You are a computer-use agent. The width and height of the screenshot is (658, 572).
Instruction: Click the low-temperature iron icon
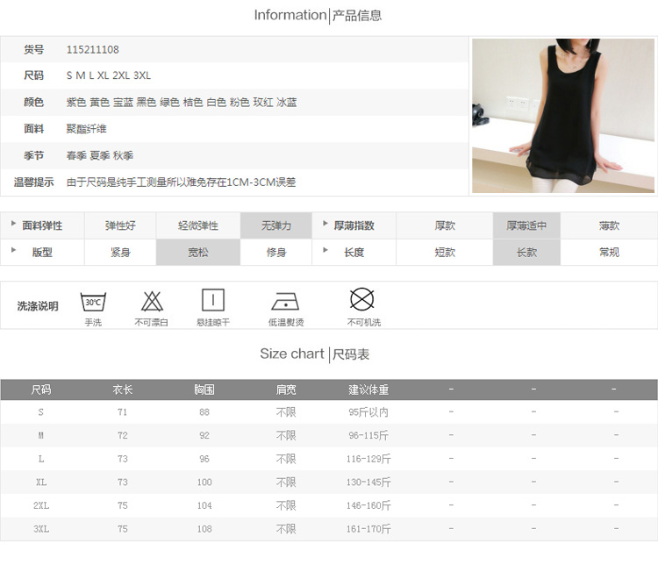[x=285, y=301]
